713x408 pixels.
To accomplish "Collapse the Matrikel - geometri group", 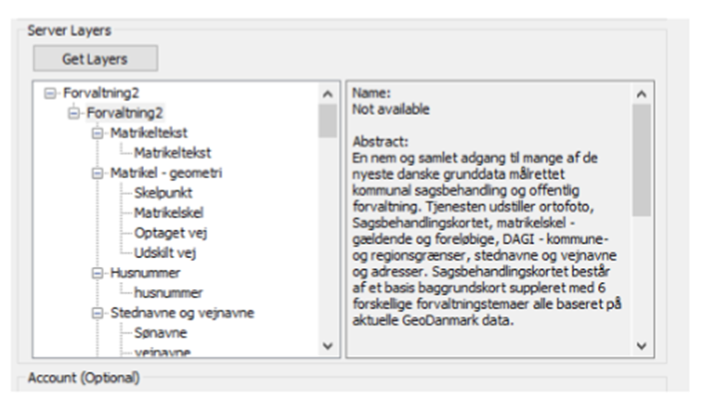I will pos(97,173).
